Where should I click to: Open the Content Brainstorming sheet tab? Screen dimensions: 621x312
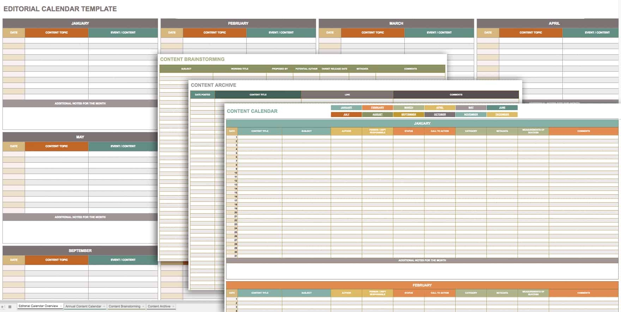(124, 306)
